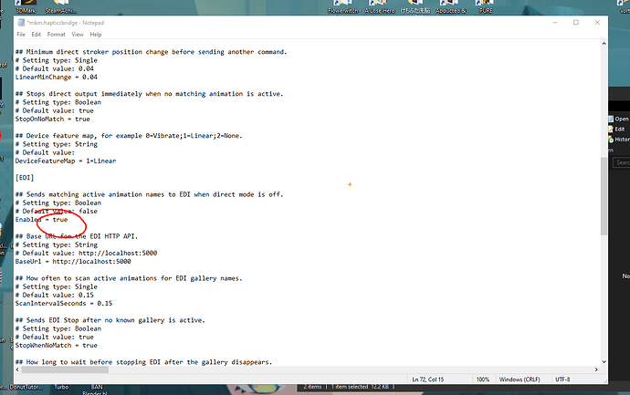Screen dimensions: 630x395
Task: Click the horizontal scrollbar thumb
Action: point(65,369)
